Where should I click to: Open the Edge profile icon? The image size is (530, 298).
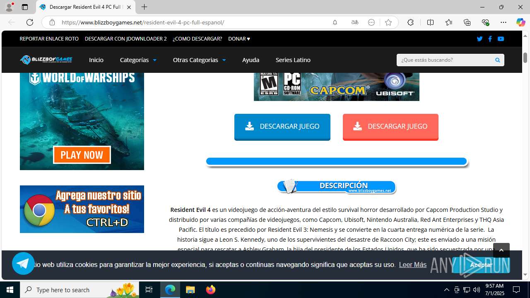coord(9,7)
